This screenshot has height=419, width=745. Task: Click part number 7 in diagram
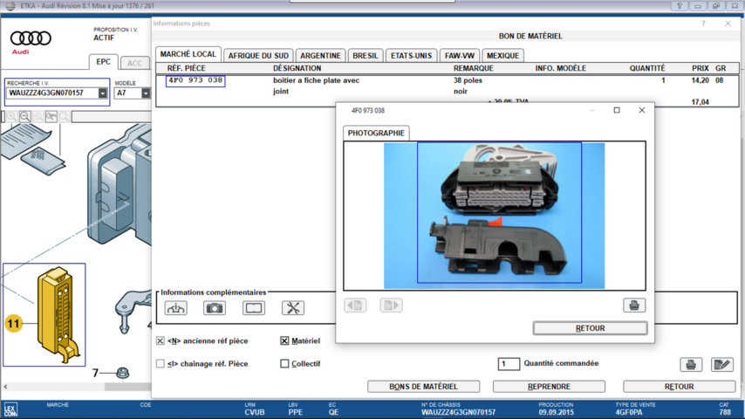pos(95,373)
